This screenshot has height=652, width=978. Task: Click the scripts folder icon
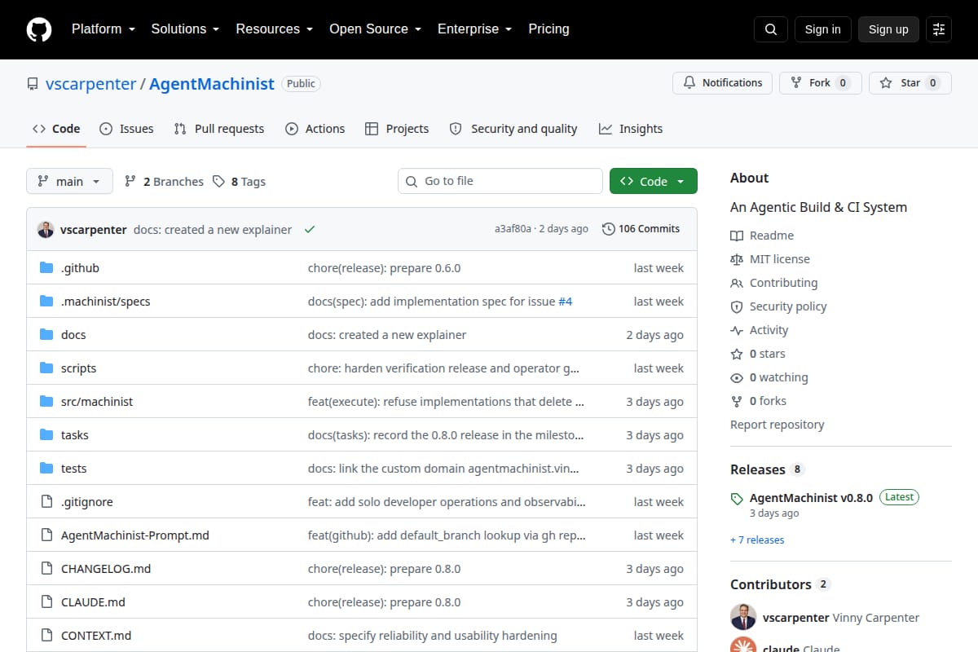[46, 368]
